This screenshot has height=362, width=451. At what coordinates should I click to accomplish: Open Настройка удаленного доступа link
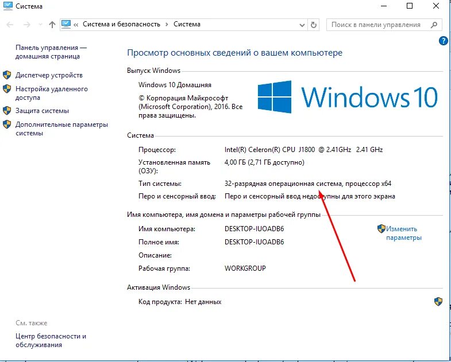point(52,93)
